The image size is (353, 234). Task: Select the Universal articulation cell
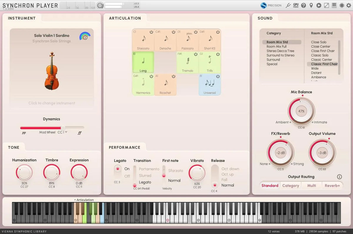209,85
